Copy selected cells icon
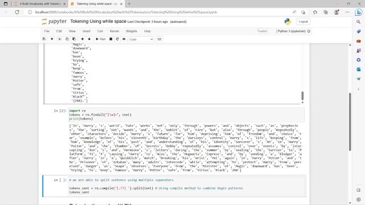 pos(67,39)
